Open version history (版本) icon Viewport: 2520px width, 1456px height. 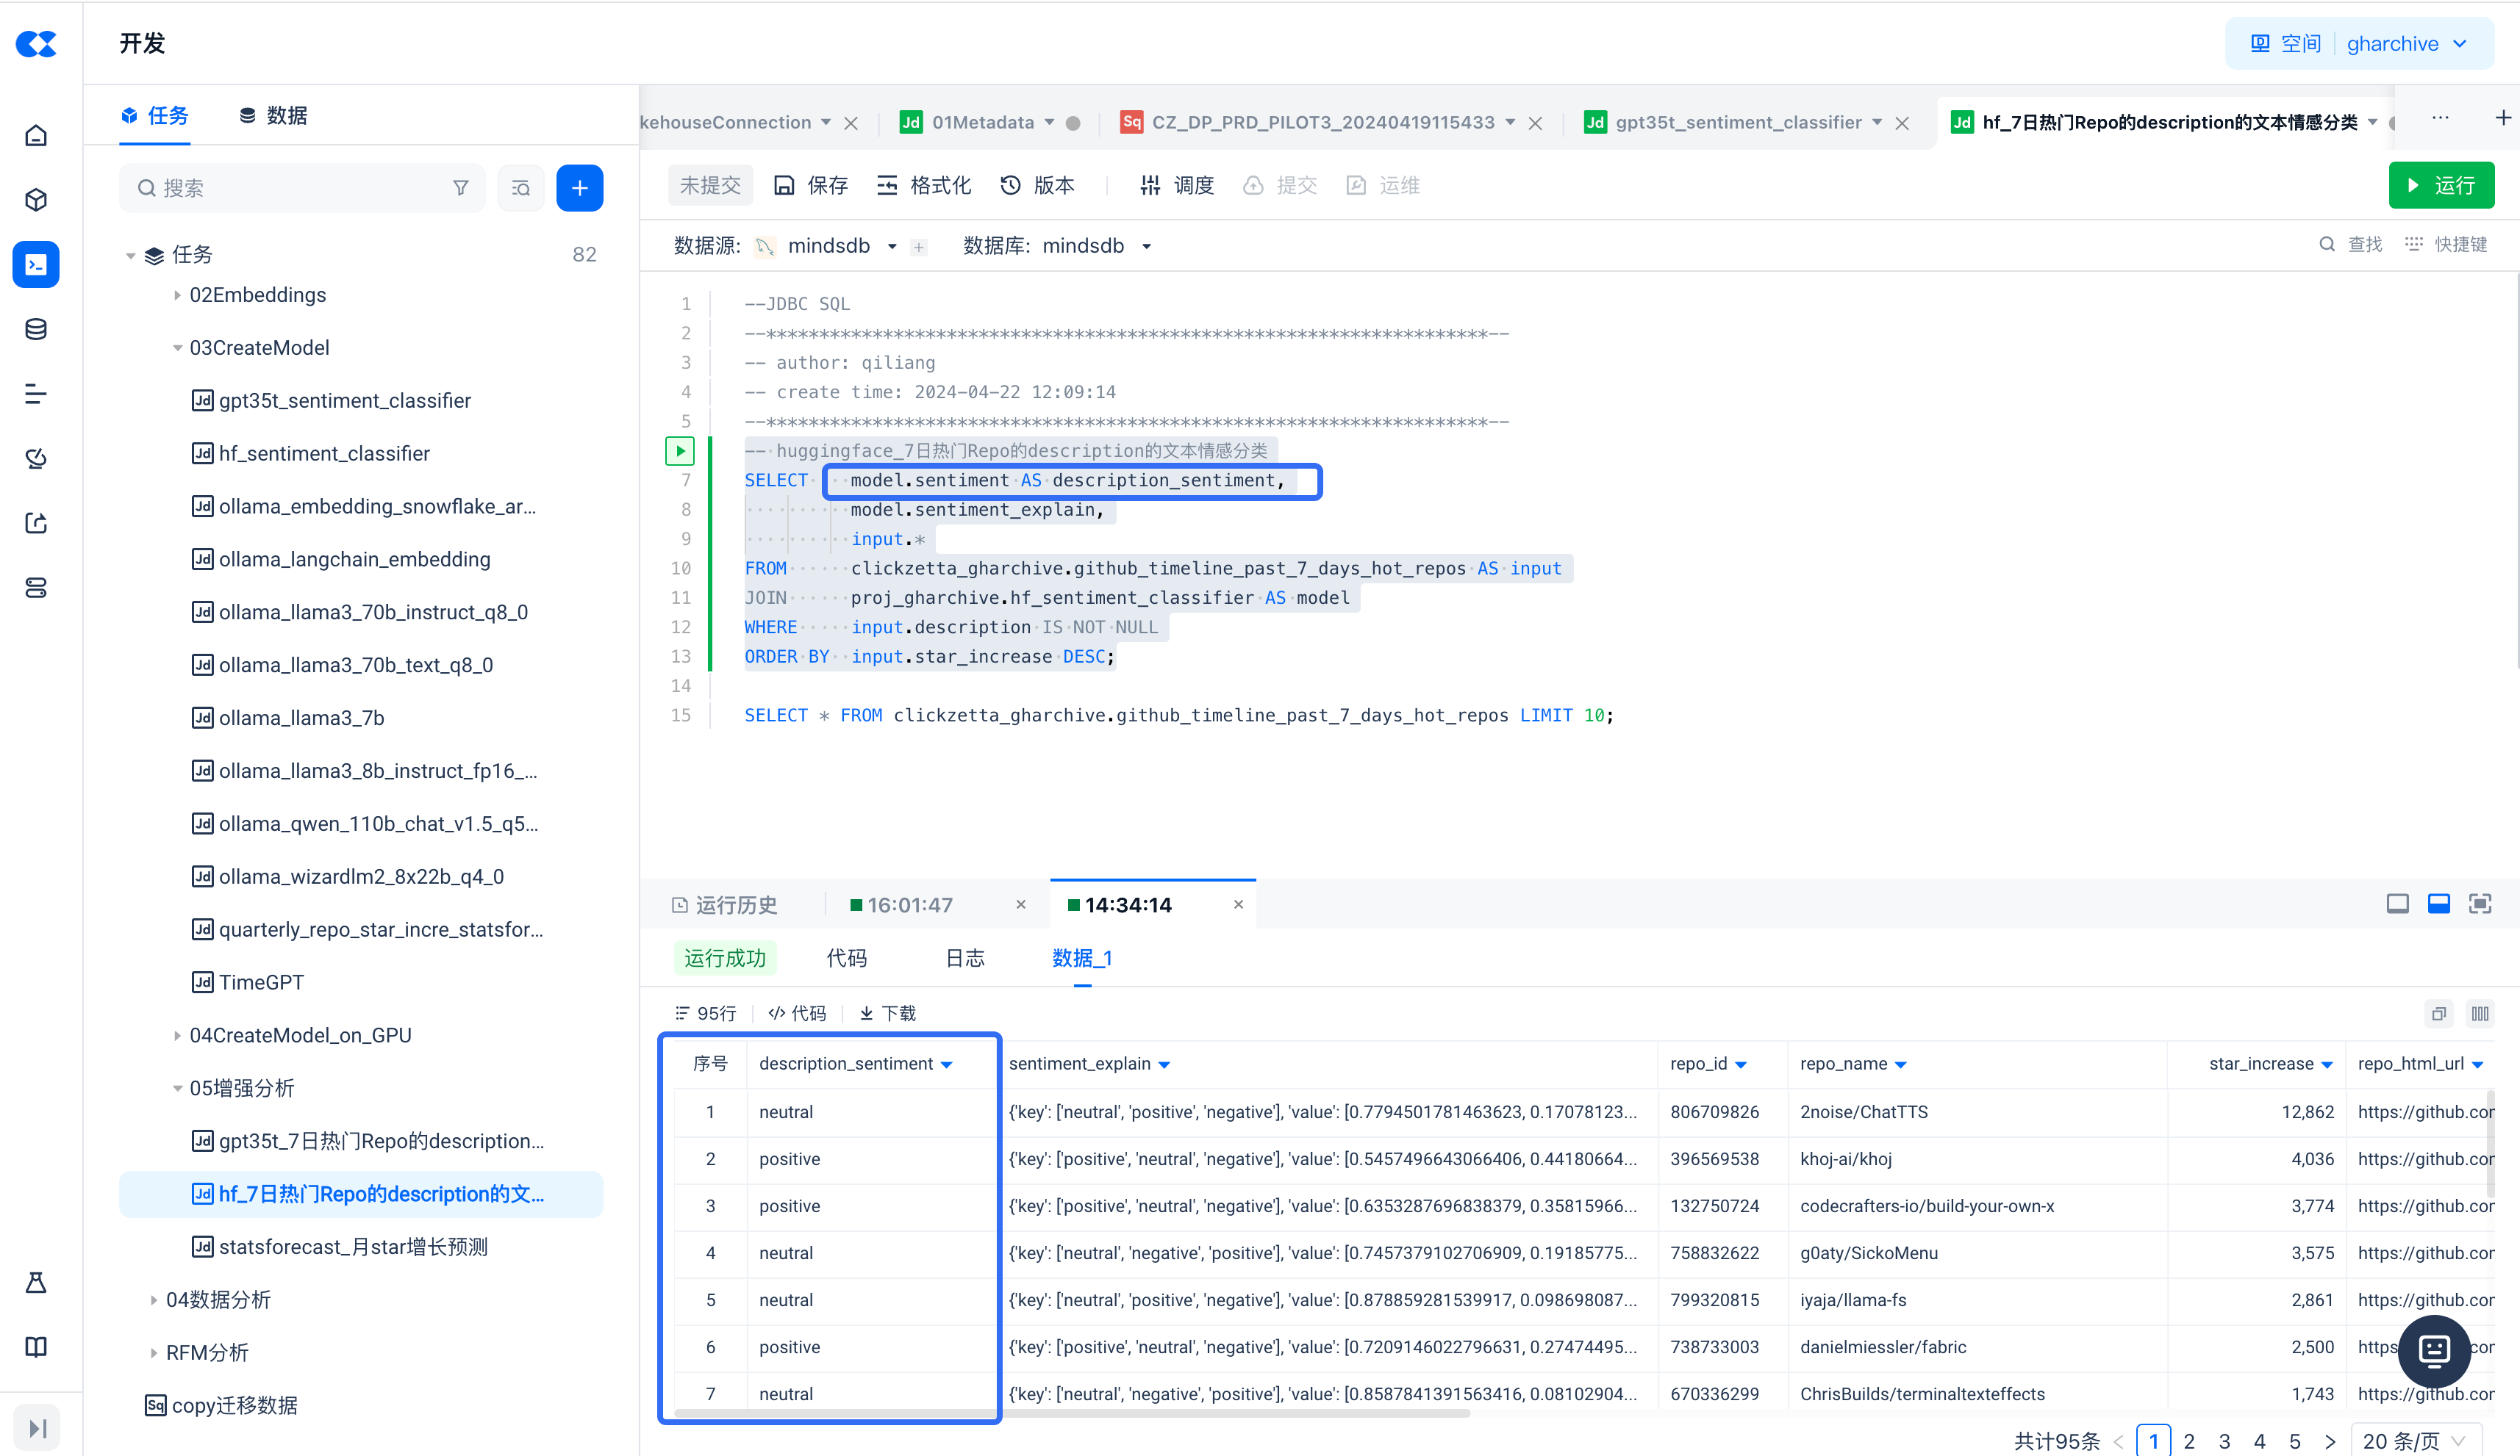(x=1011, y=186)
